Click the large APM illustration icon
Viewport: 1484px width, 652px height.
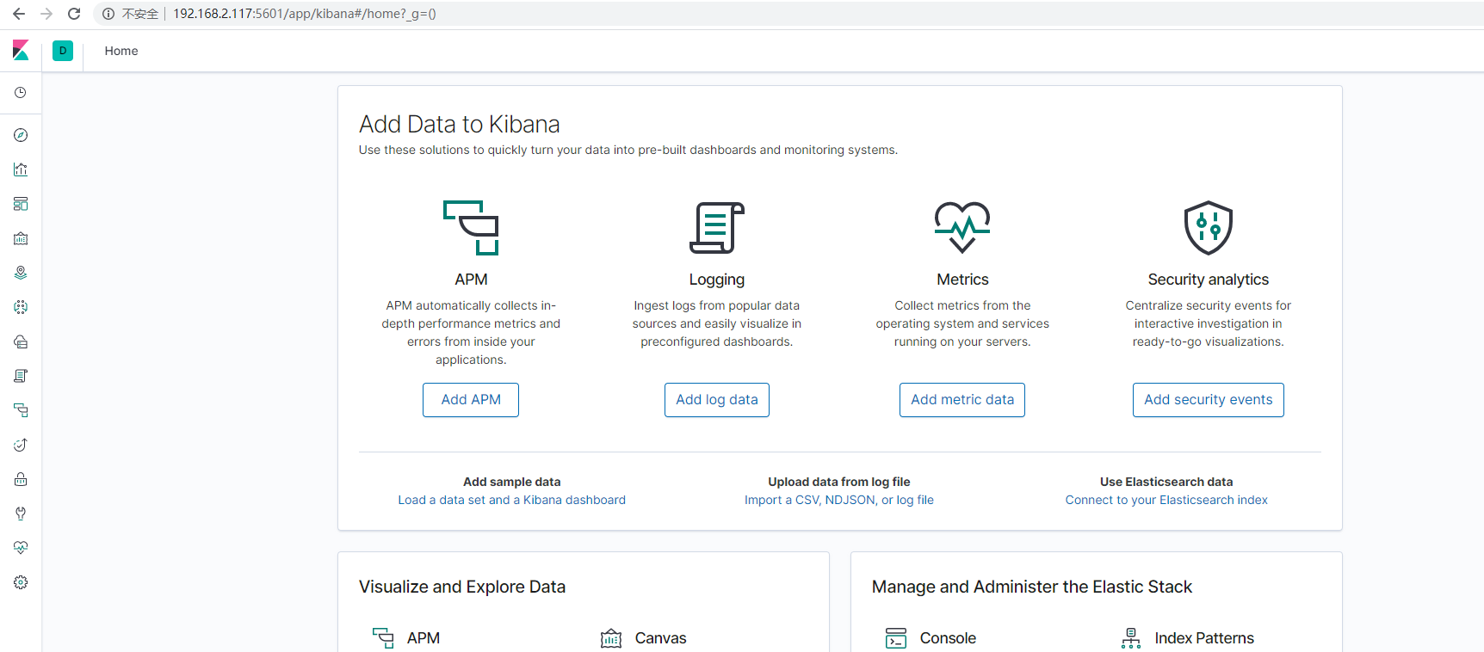click(x=471, y=228)
